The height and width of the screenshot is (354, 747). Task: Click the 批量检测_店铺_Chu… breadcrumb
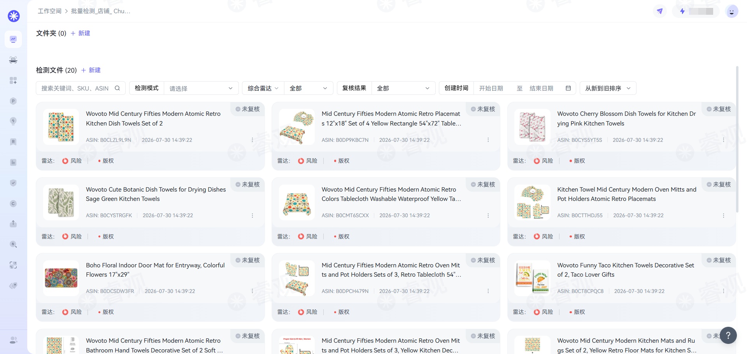pyautogui.click(x=101, y=11)
